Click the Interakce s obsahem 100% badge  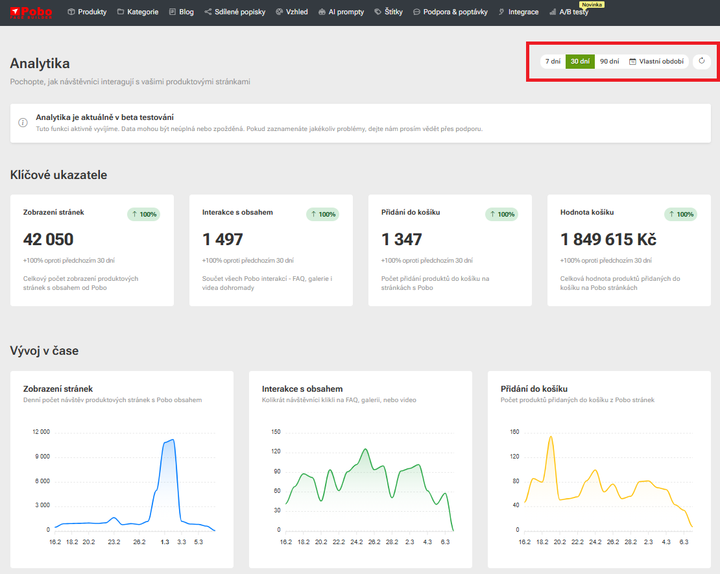(323, 214)
